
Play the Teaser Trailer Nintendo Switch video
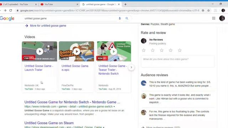(x=114, y=51)
